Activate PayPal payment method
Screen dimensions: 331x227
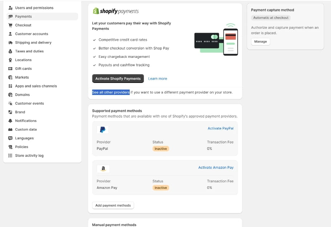(x=221, y=128)
